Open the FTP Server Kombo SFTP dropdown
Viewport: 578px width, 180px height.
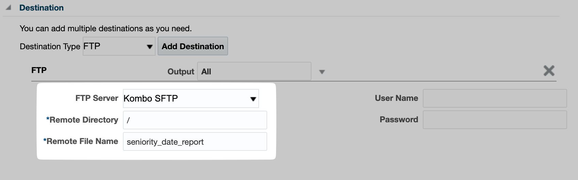click(x=191, y=98)
